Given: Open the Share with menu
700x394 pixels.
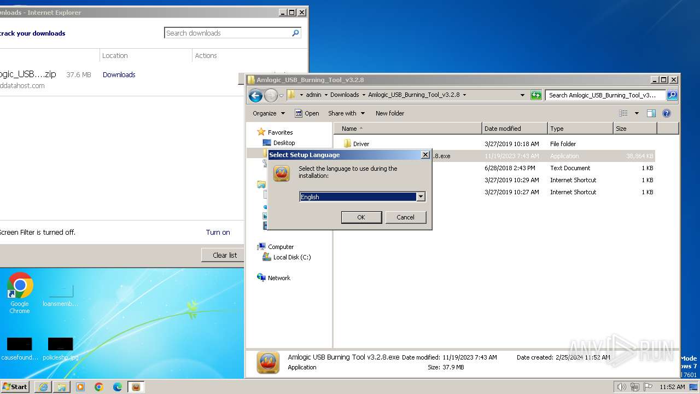Looking at the screenshot, I should (346, 113).
